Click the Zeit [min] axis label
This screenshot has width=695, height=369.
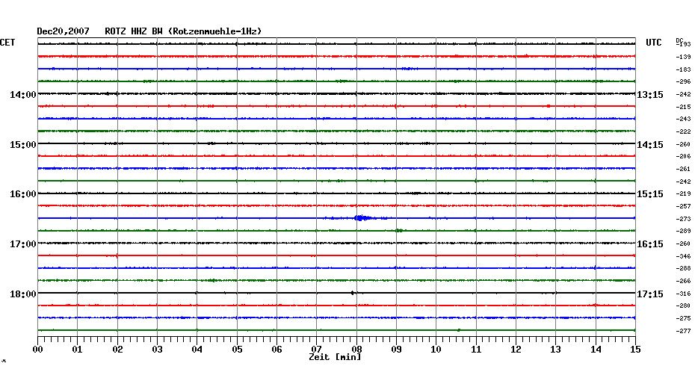(x=335, y=357)
